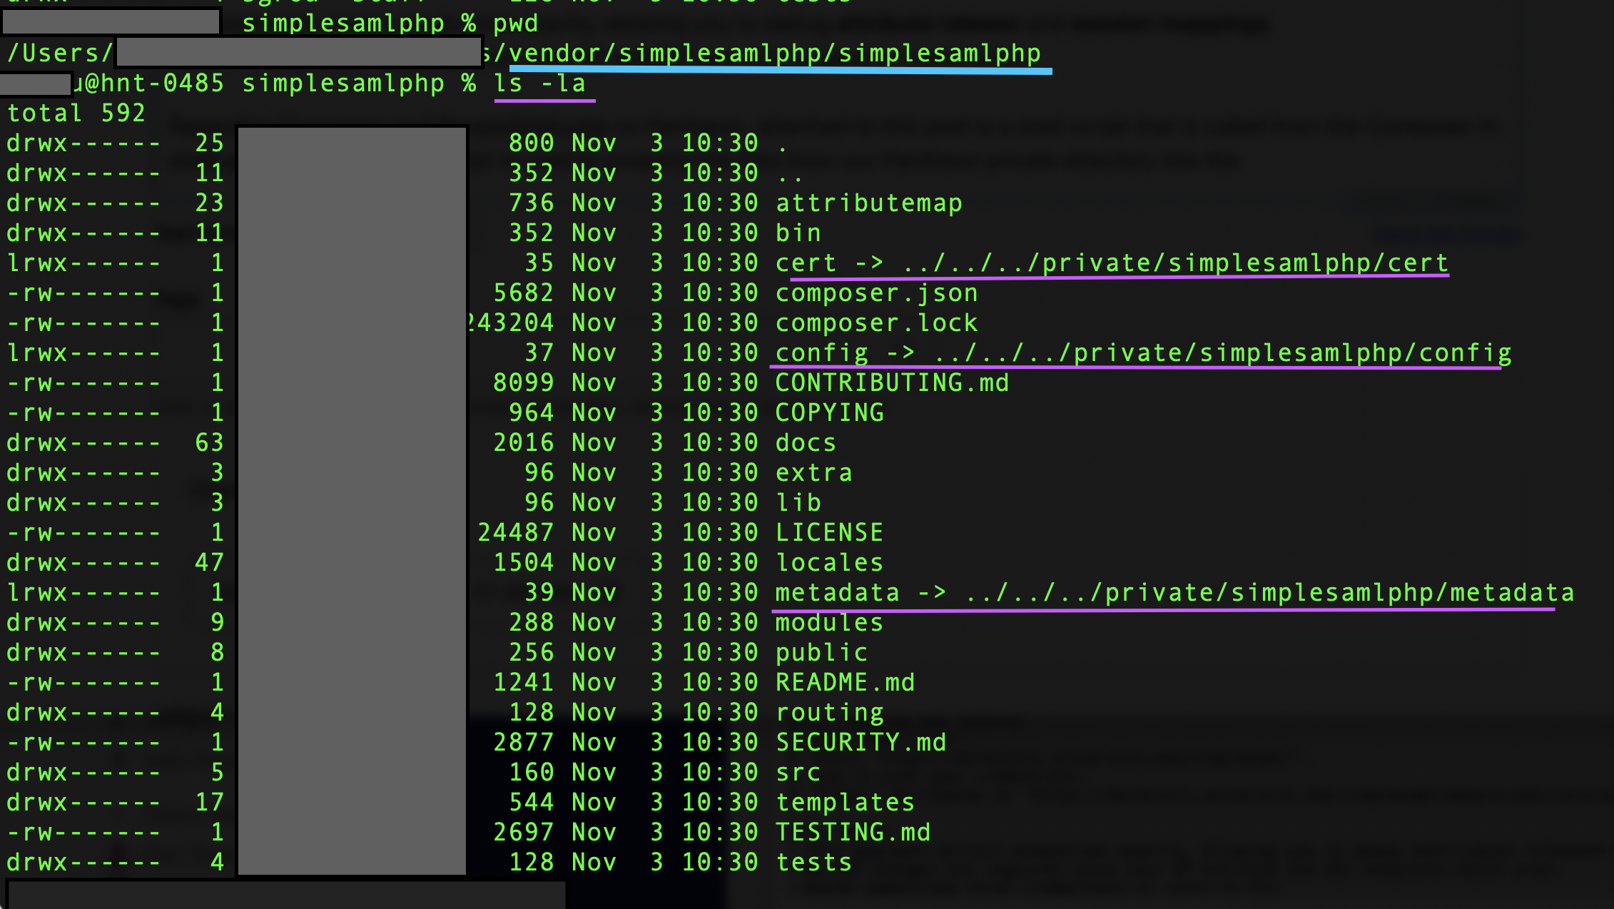Click the modules folder name
This screenshot has height=909, width=1614.
829,622
